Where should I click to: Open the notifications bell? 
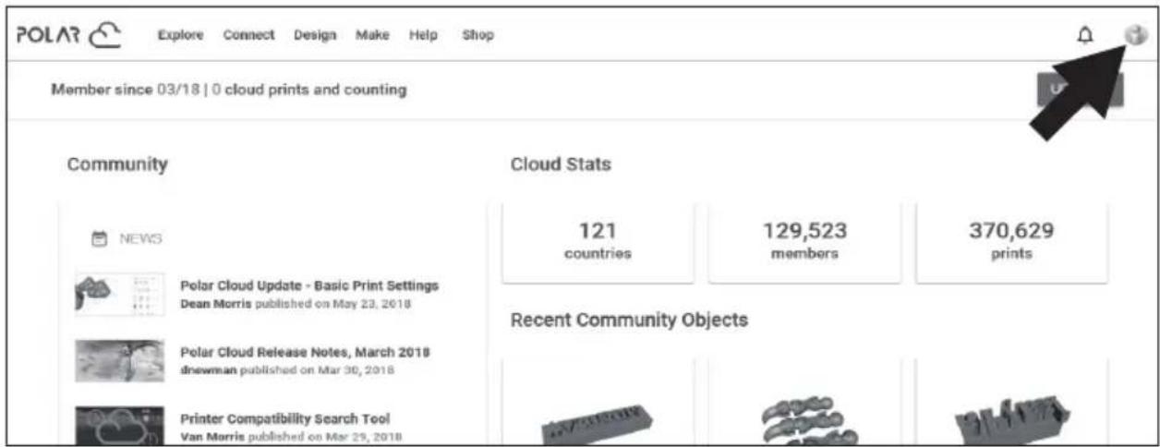point(1085,35)
